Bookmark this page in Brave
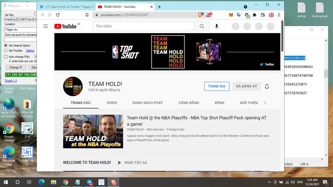Image resolution: width=333 pixels, height=187 pixels. [87, 15]
